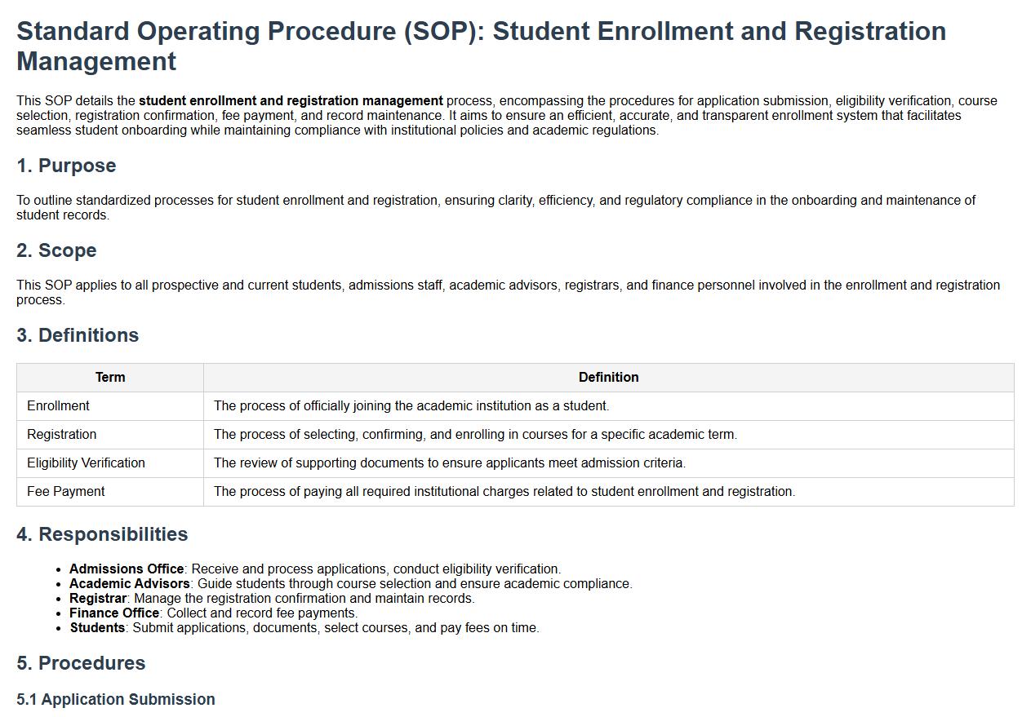The height and width of the screenshot is (717, 1031).
Task: Click the Academic Advisors bullet item
Action: click(350, 583)
